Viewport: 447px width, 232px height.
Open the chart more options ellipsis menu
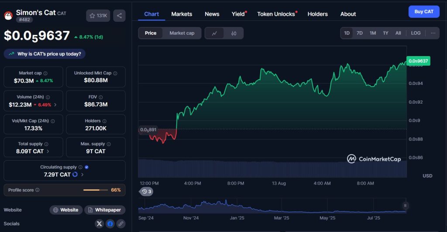click(x=433, y=33)
